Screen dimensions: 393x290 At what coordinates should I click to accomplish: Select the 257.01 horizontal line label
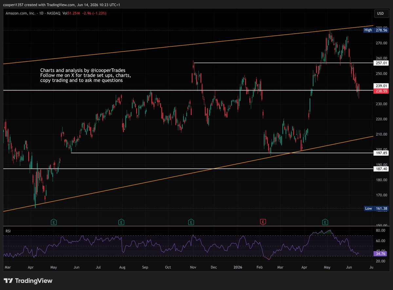tap(381, 63)
